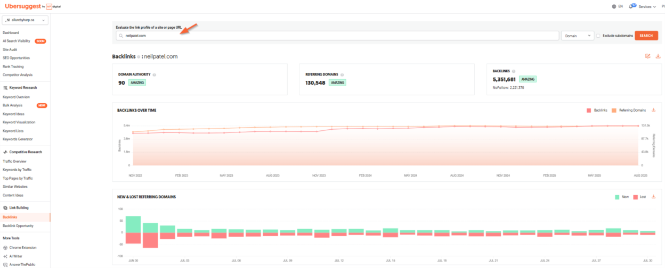Screen dimensions: 665x268
Task: Expand the Services menu
Action: pos(647,6)
